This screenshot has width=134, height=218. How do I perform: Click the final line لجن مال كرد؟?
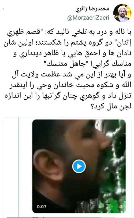coord(111,106)
